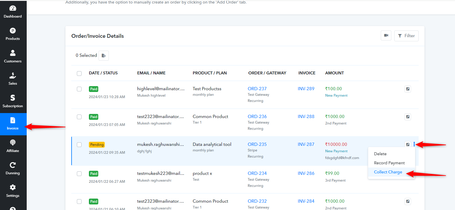The image size is (455, 210).
Task: Tick the checkbox for ORD-236 row
Action: pyautogui.click(x=79, y=117)
